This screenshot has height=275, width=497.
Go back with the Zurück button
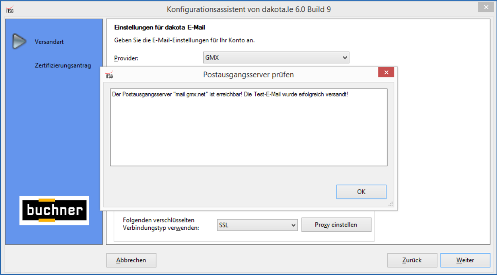[x=412, y=260]
